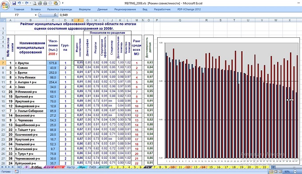
Task: Click the Office button logo
Action: click(5, 5)
